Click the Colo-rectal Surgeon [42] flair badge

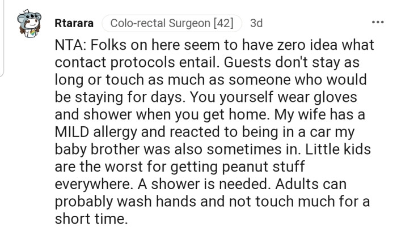[x=172, y=24]
